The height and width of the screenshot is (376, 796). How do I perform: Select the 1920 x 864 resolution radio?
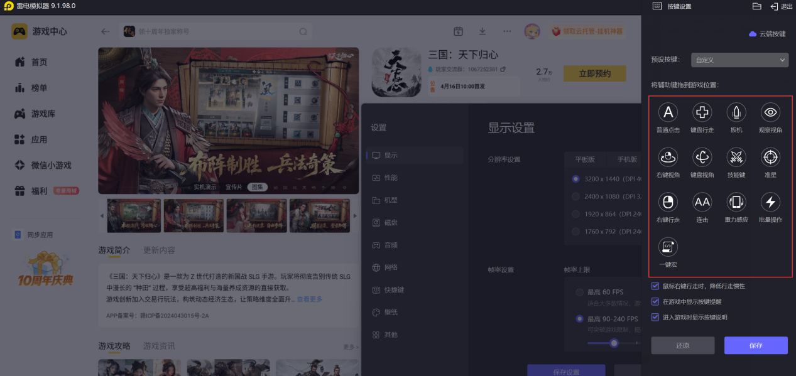click(x=575, y=214)
